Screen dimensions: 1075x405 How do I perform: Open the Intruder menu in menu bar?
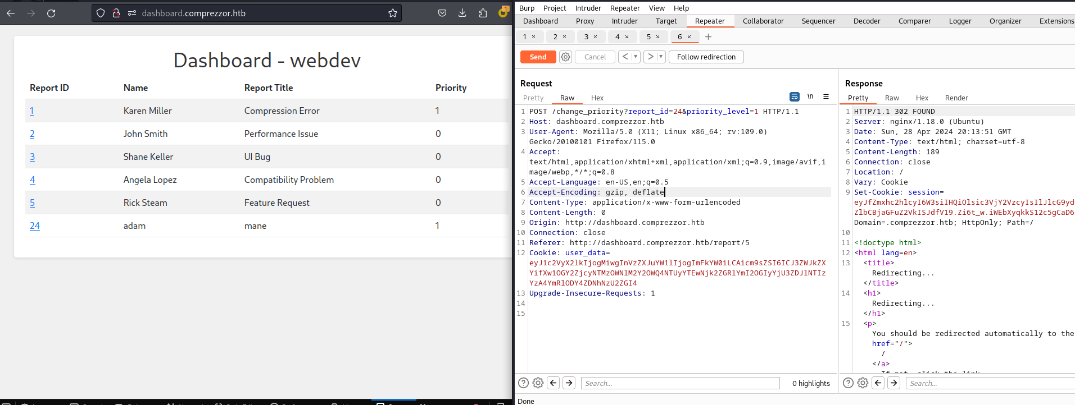pyautogui.click(x=588, y=8)
